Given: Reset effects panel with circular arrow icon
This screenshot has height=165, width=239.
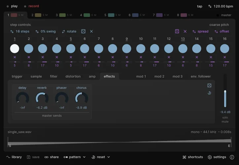Looking at the screenshot, I should coord(209,93).
